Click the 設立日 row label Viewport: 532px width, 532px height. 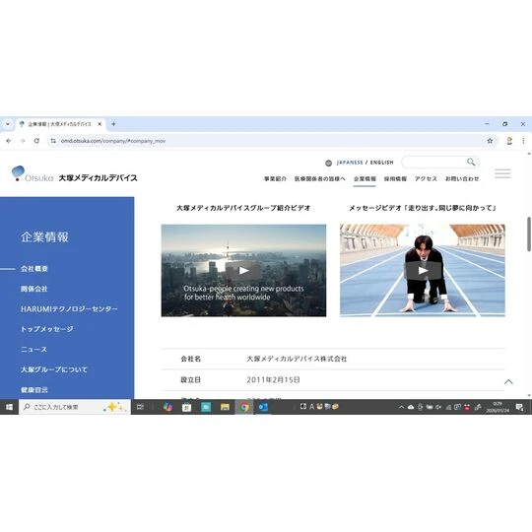(x=191, y=379)
